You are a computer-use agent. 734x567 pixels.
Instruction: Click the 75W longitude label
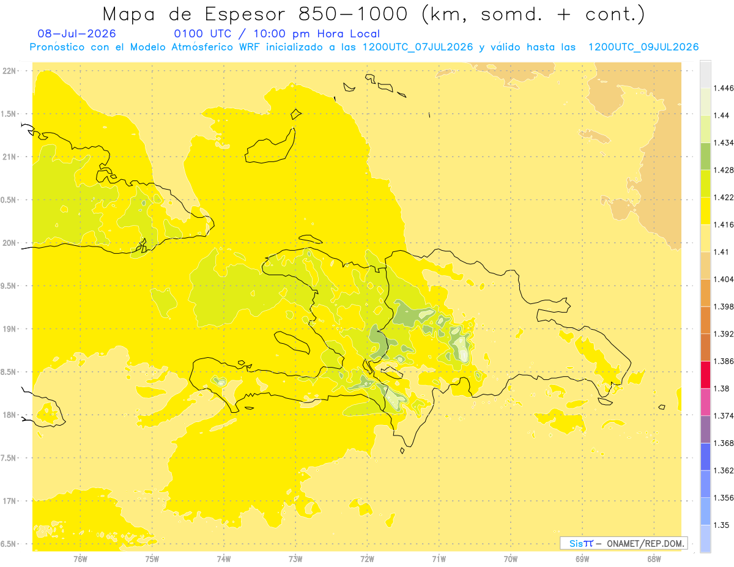[152, 559]
